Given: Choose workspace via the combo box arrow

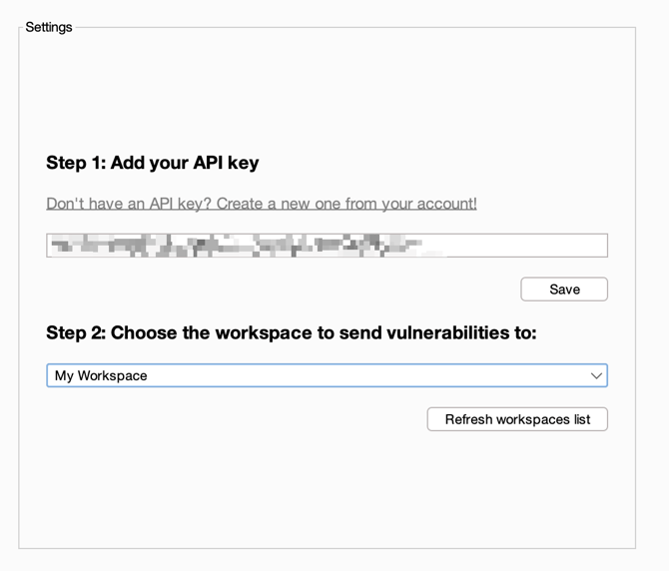Looking at the screenshot, I should [596, 375].
